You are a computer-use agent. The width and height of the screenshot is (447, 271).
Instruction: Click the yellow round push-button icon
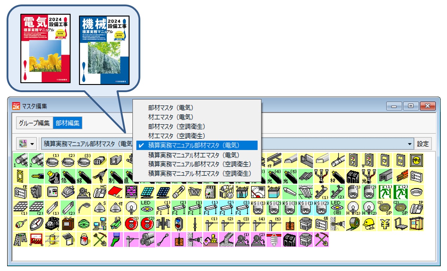pyautogui.click(x=416, y=161)
